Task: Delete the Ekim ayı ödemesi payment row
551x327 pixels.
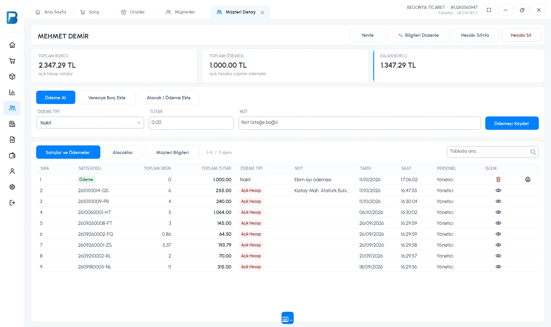Action: coord(498,180)
